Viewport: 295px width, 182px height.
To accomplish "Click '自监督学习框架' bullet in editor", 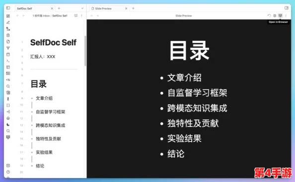I will [x=51, y=112].
